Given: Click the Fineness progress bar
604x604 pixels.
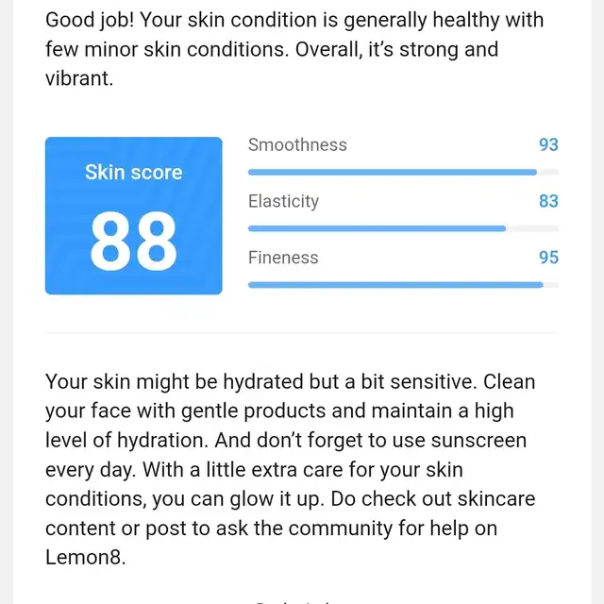Looking at the screenshot, I should coord(403,285).
